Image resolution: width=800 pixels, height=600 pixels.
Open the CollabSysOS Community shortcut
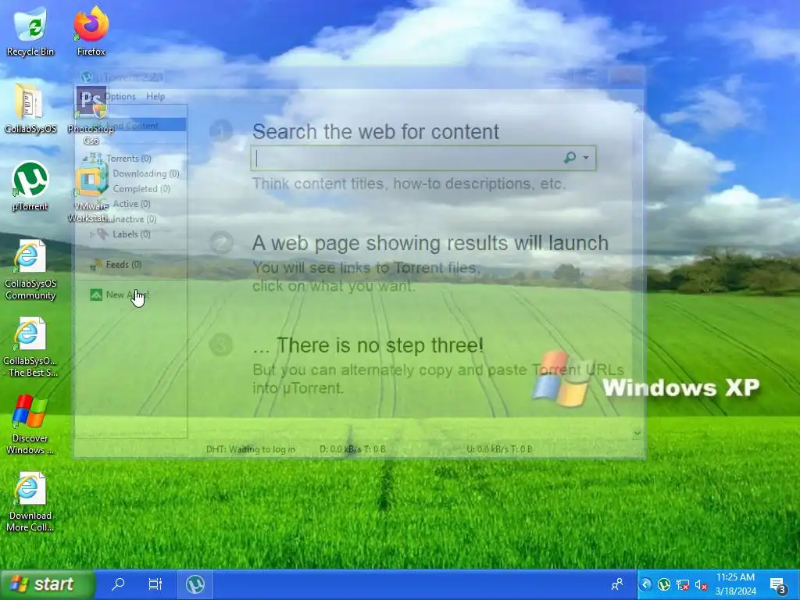[30, 270]
